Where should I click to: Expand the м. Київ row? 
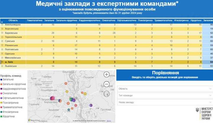tap(2, 62)
